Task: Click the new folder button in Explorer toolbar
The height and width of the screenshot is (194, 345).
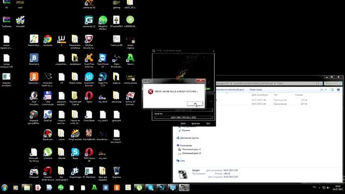Action: 256,90
